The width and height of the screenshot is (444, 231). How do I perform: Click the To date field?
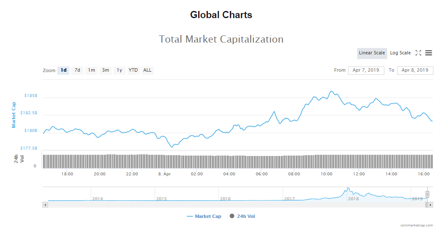coord(415,70)
